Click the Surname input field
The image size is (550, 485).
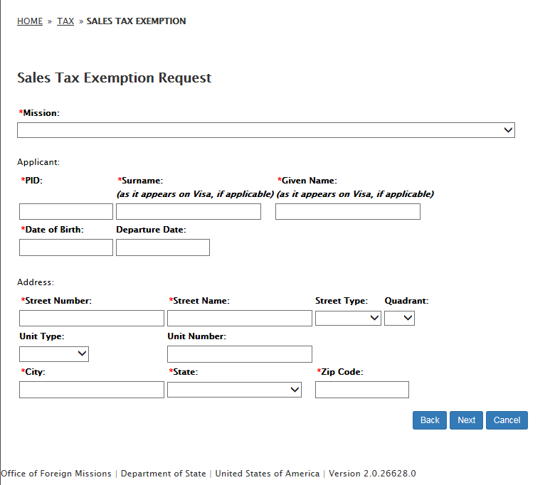click(x=189, y=211)
